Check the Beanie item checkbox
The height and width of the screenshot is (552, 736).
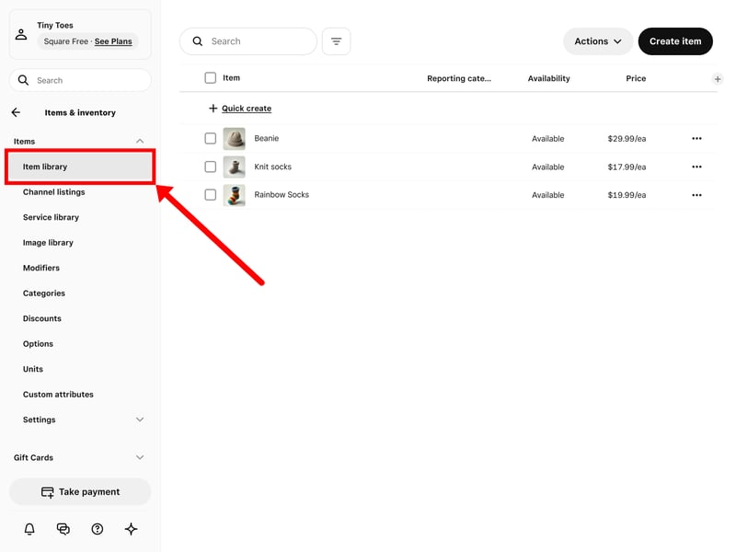[x=211, y=139]
